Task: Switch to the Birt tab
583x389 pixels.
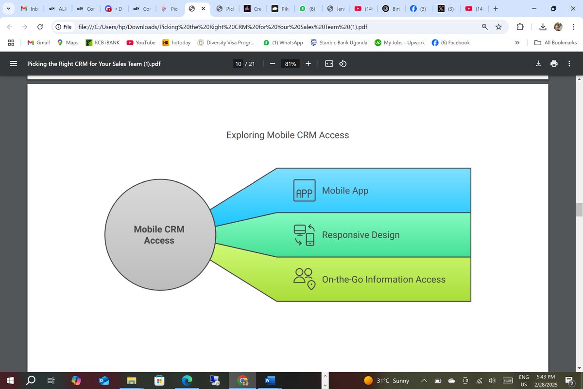Action: tap(392, 9)
